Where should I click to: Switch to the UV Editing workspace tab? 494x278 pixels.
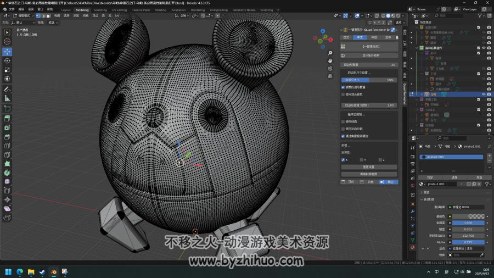coord(120,10)
